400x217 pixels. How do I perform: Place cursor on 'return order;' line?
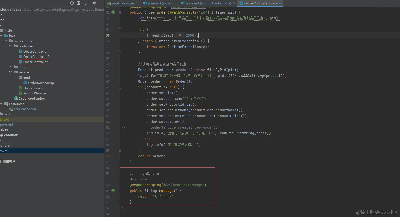coord(151,156)
